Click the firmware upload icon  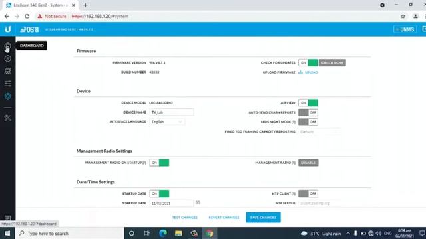[300, 72]
